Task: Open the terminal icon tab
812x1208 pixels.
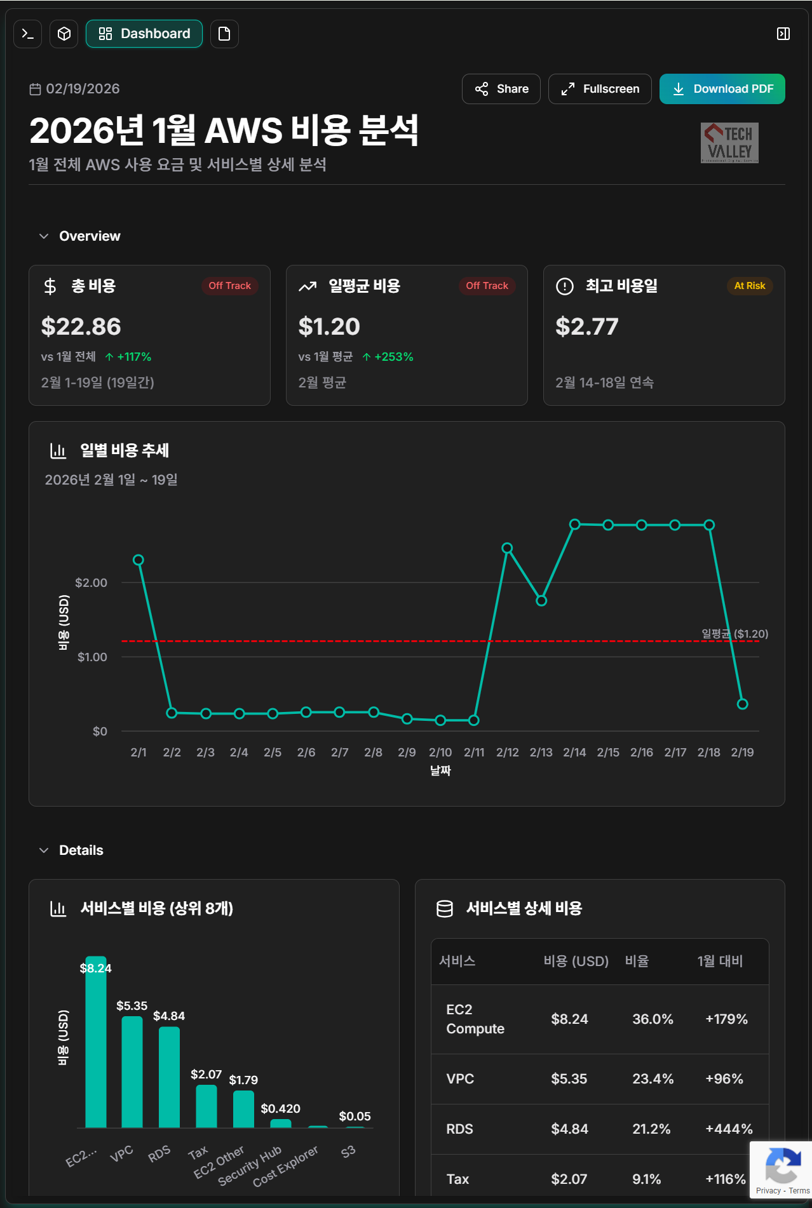Action: pos(28,34)
